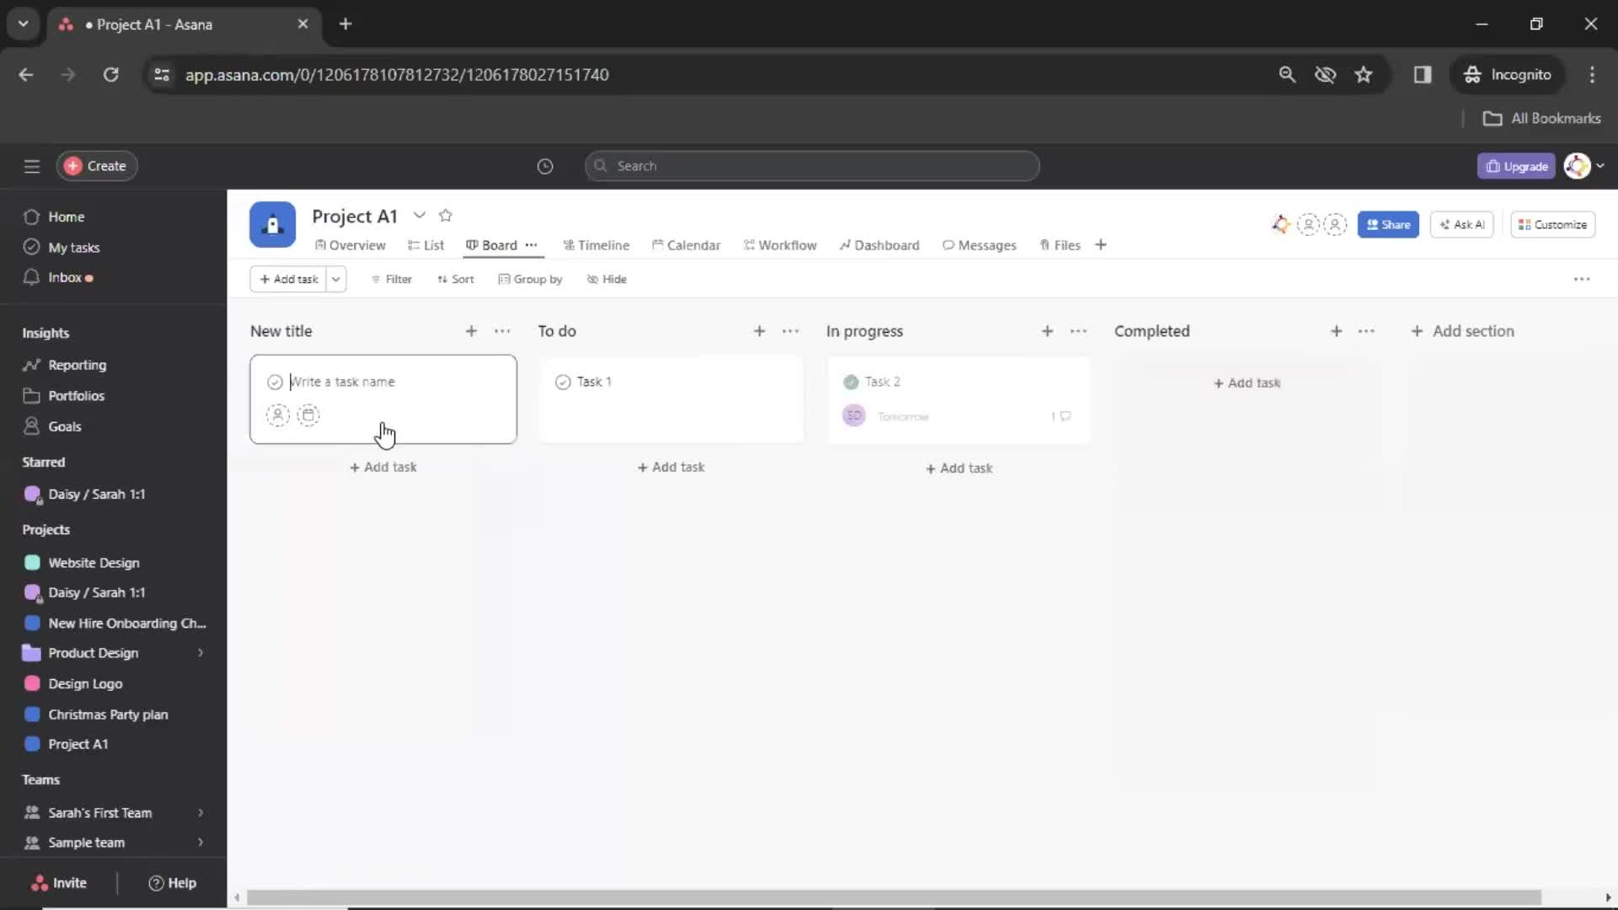
Task: Expand Sample team section
Action: pyautogui.click(x=200, y=843)
